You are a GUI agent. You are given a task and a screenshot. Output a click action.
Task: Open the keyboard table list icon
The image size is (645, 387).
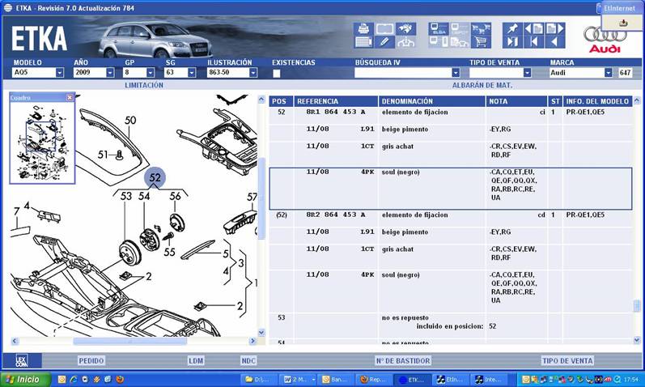363,41
